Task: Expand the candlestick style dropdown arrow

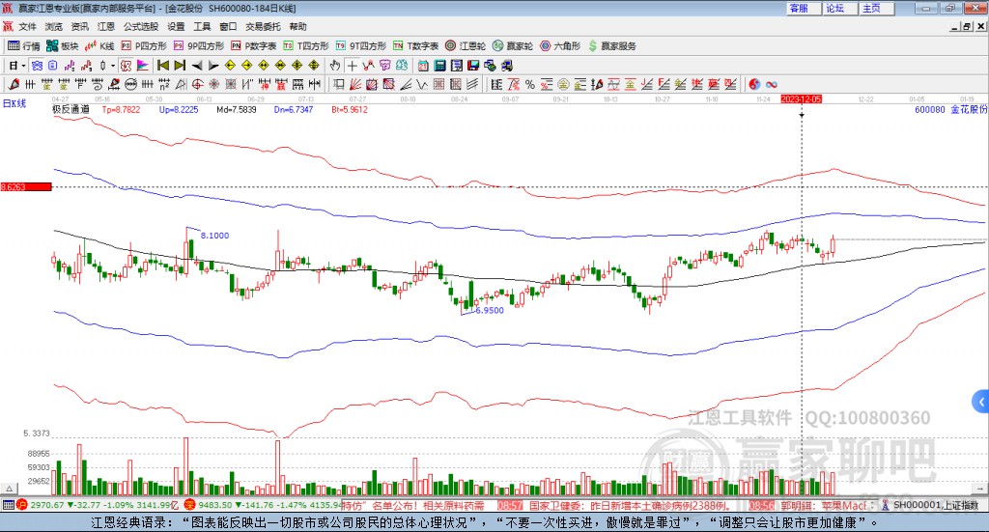Action: pos(112,66)
